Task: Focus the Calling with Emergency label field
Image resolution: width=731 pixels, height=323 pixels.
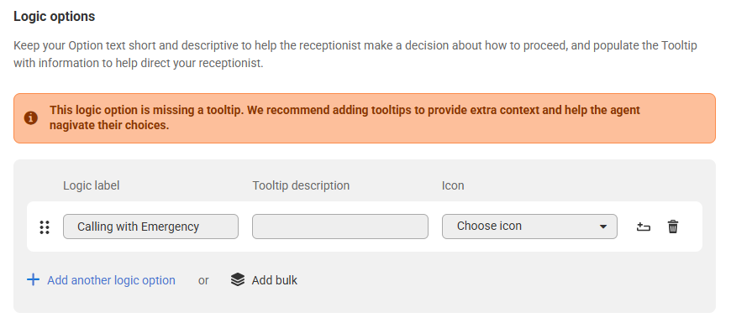Action: click(x=150, y=227)
